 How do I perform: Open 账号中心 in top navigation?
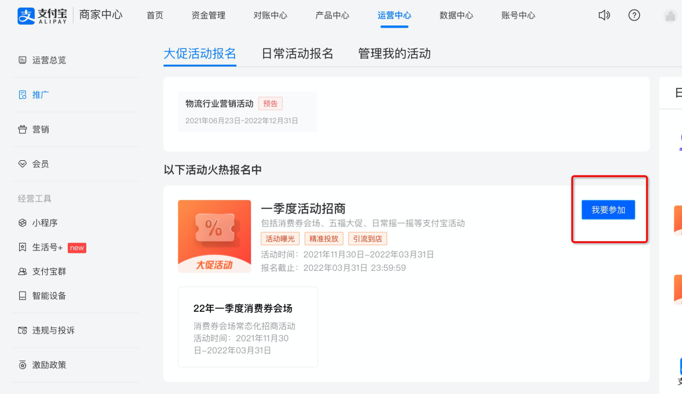[x=518, y=16]
